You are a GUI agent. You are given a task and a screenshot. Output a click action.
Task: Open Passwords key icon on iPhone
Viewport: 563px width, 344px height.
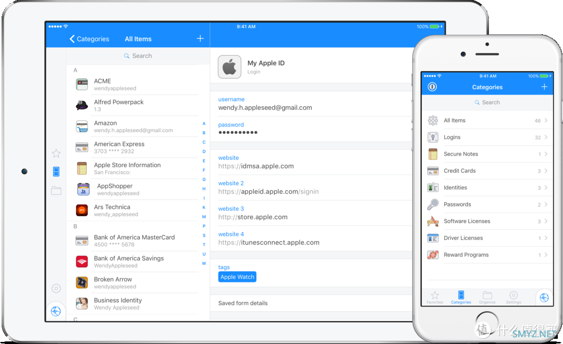[x=433, y=204]
